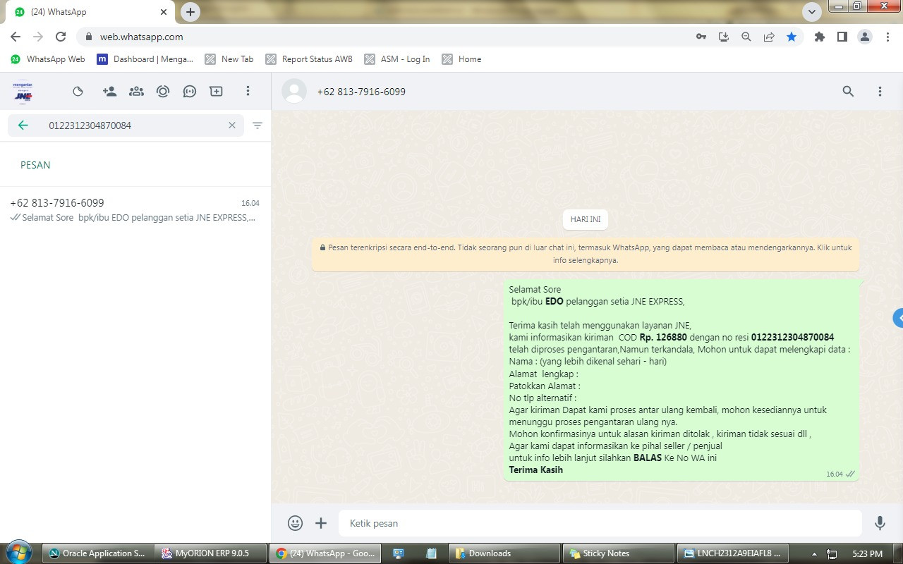Click contact name +62 813-7916-6099 in chat header
The image size is (903, 564).
point(361,92)
